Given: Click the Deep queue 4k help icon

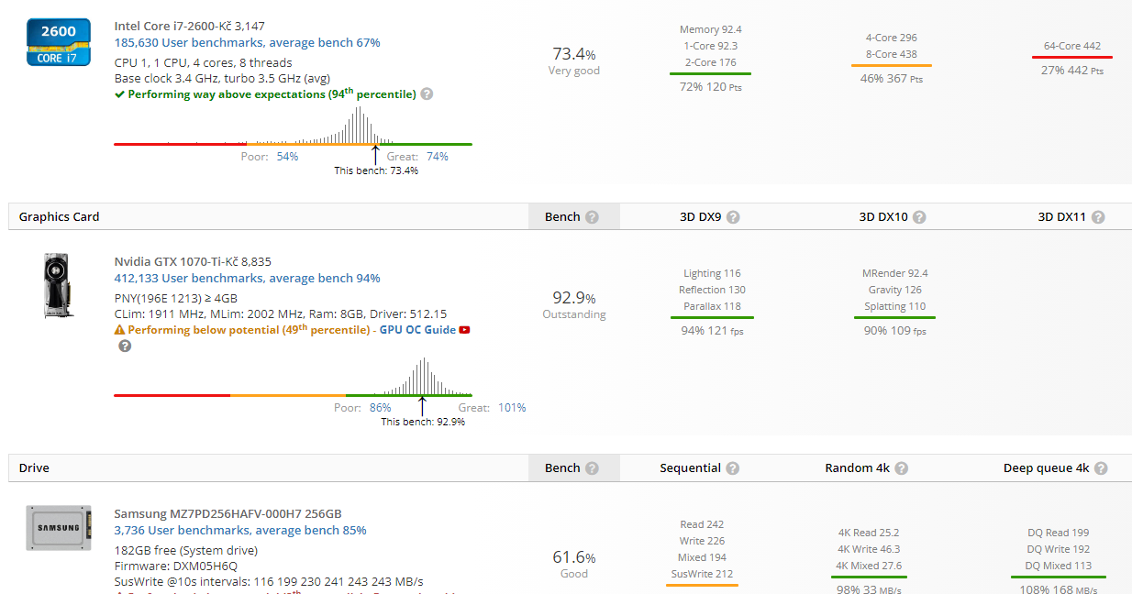Looking at the screenshot, I should (1101, 468).
